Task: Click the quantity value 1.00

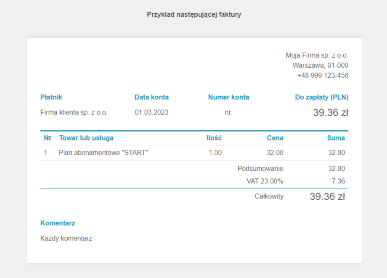Action: (x=215, y=153)
